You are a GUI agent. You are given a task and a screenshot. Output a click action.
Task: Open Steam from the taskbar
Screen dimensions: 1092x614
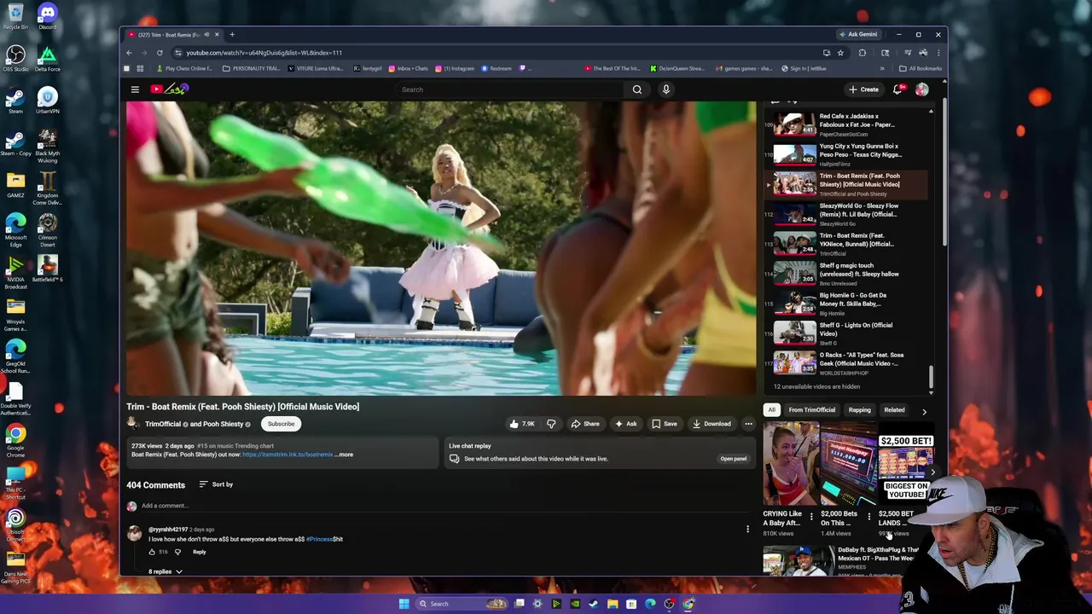(x=593, y=604)
